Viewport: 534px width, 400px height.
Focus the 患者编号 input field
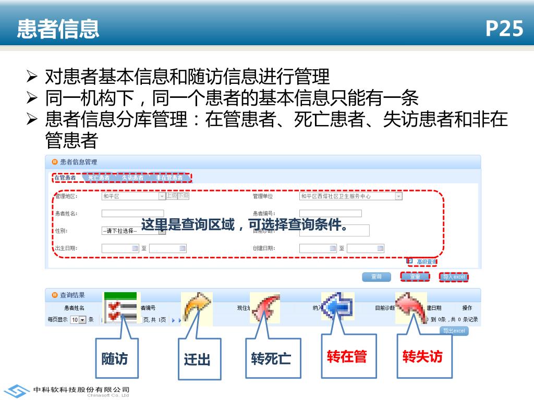click(x=330, y=214)
